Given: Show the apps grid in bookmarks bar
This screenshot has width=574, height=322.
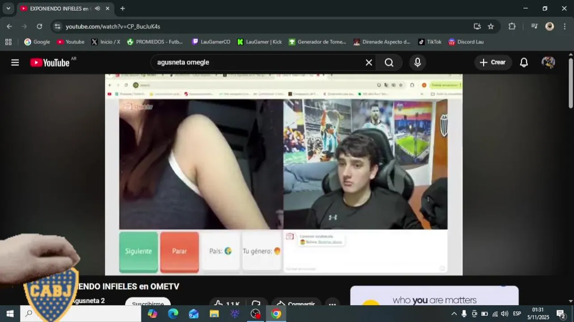Looking at the screenshot, I should tap(8, 42).
